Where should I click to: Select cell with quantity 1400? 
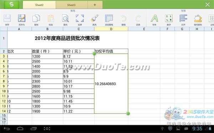(47, 66)
